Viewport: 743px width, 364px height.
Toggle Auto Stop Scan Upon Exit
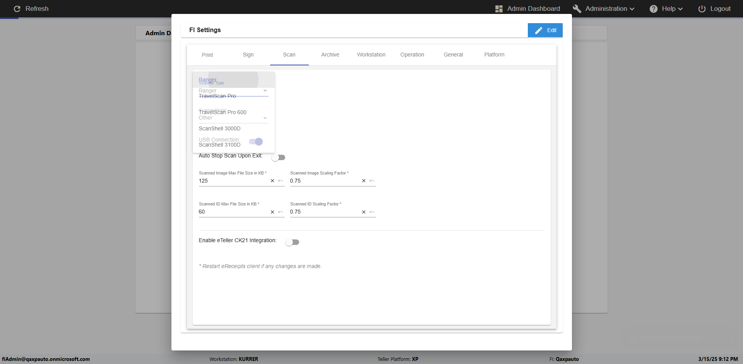tap(278, 157)
